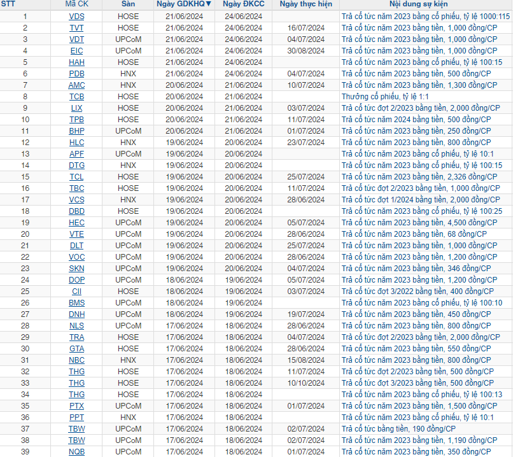Select event text 'tỷ lệ 1000:115' for VDS
This screenshot has width=513, height=457.
coord(486,17)
